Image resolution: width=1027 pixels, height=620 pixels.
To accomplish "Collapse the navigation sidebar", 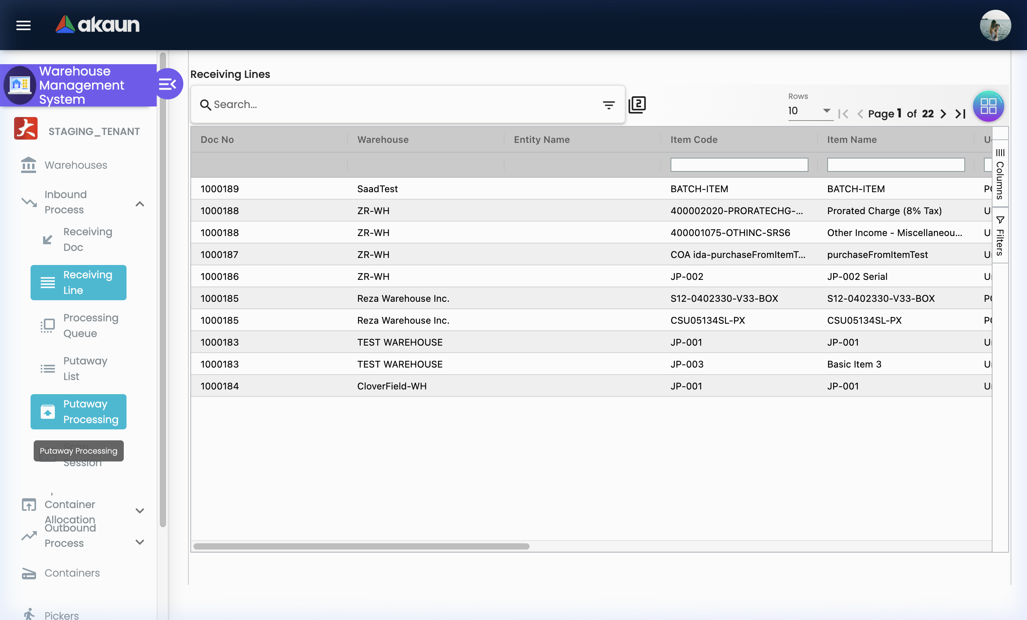I will point(168,84).
